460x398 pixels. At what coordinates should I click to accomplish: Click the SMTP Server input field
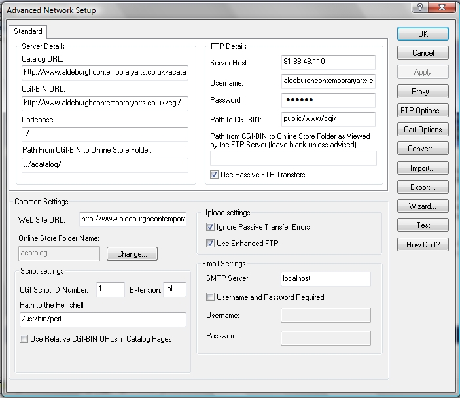325,279
